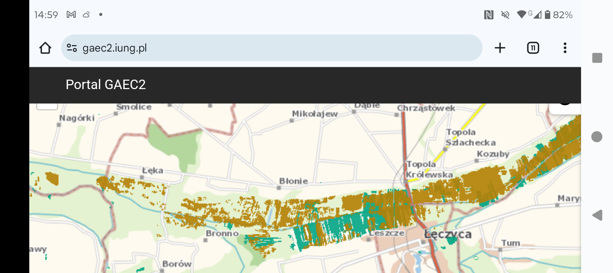Image resolution: width=613 pixels, height=273 pixels.
Task: Tap the Chrome home icon
Action: (45, 48)
